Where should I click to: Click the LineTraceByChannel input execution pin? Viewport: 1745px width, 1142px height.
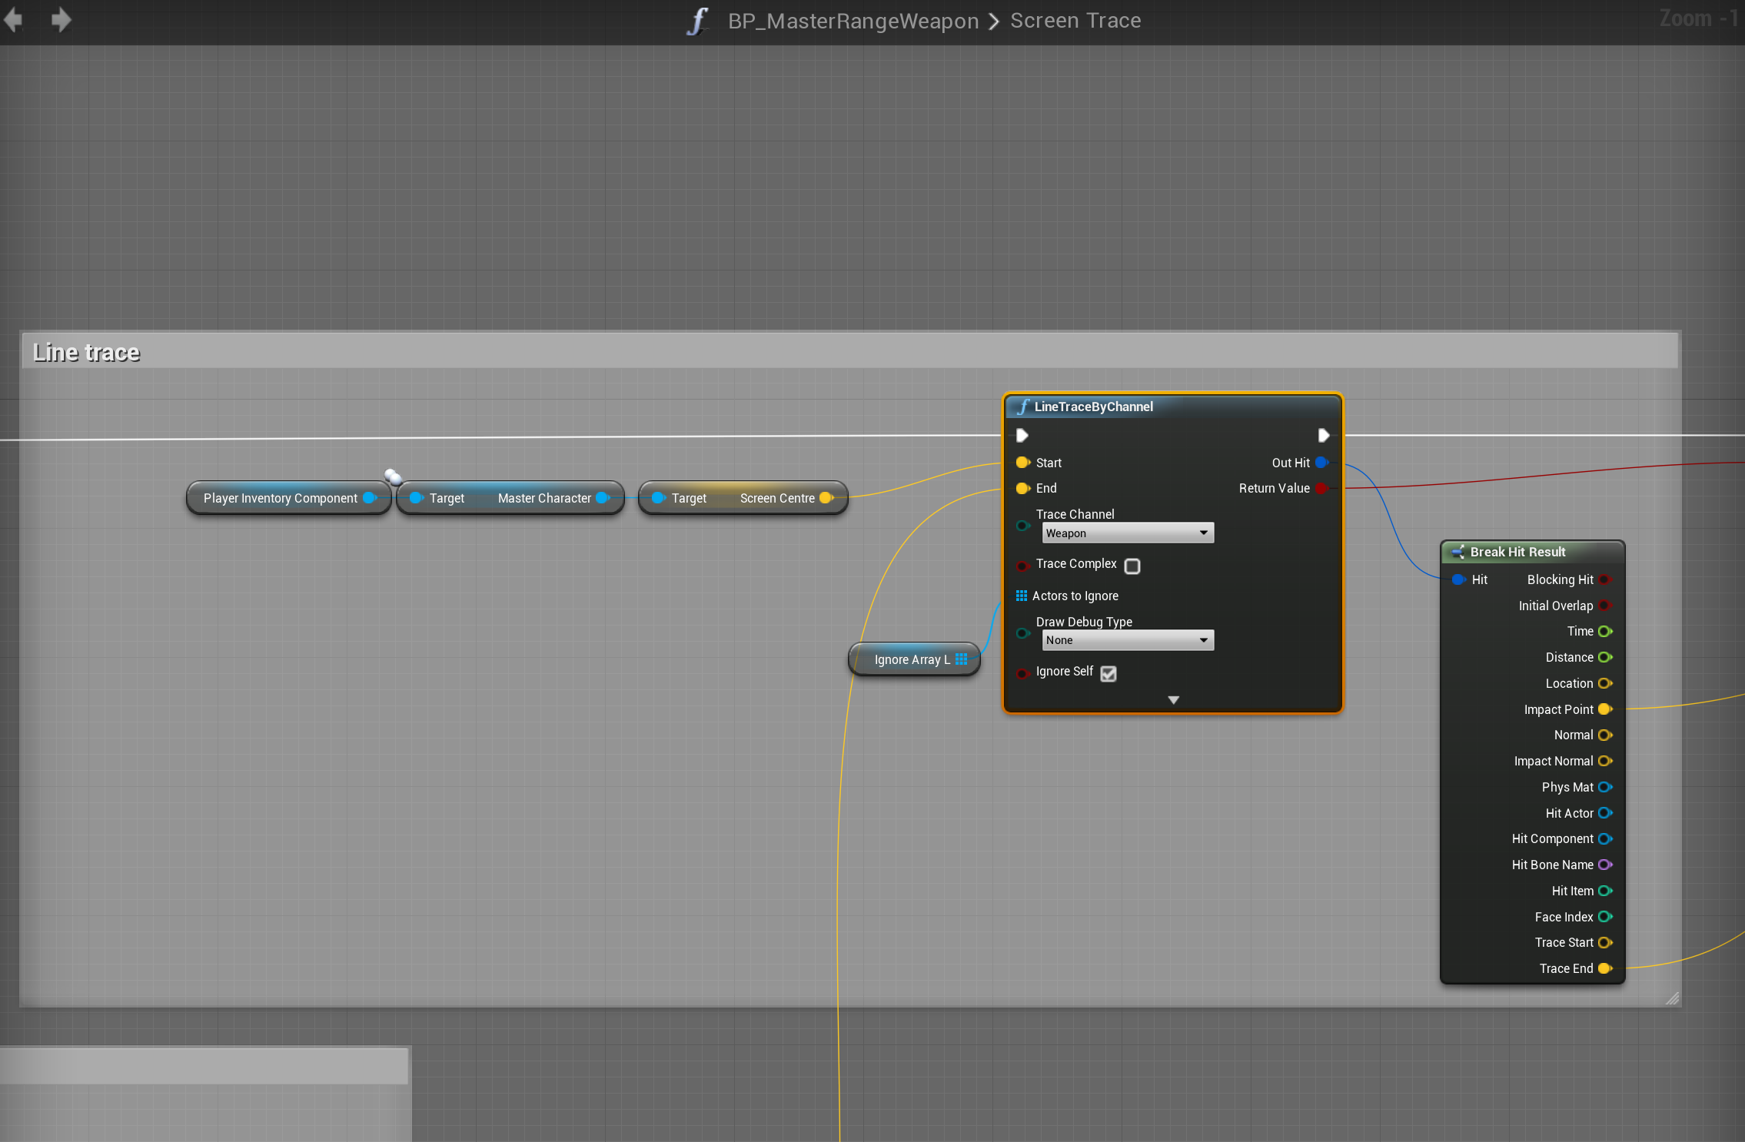pos(1022,436)
